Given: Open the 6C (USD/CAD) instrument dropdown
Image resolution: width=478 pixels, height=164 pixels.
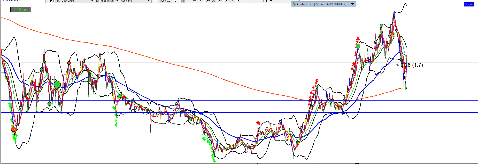Looking at the screenshot, I should pyautogui.click(x=75, y=1).
